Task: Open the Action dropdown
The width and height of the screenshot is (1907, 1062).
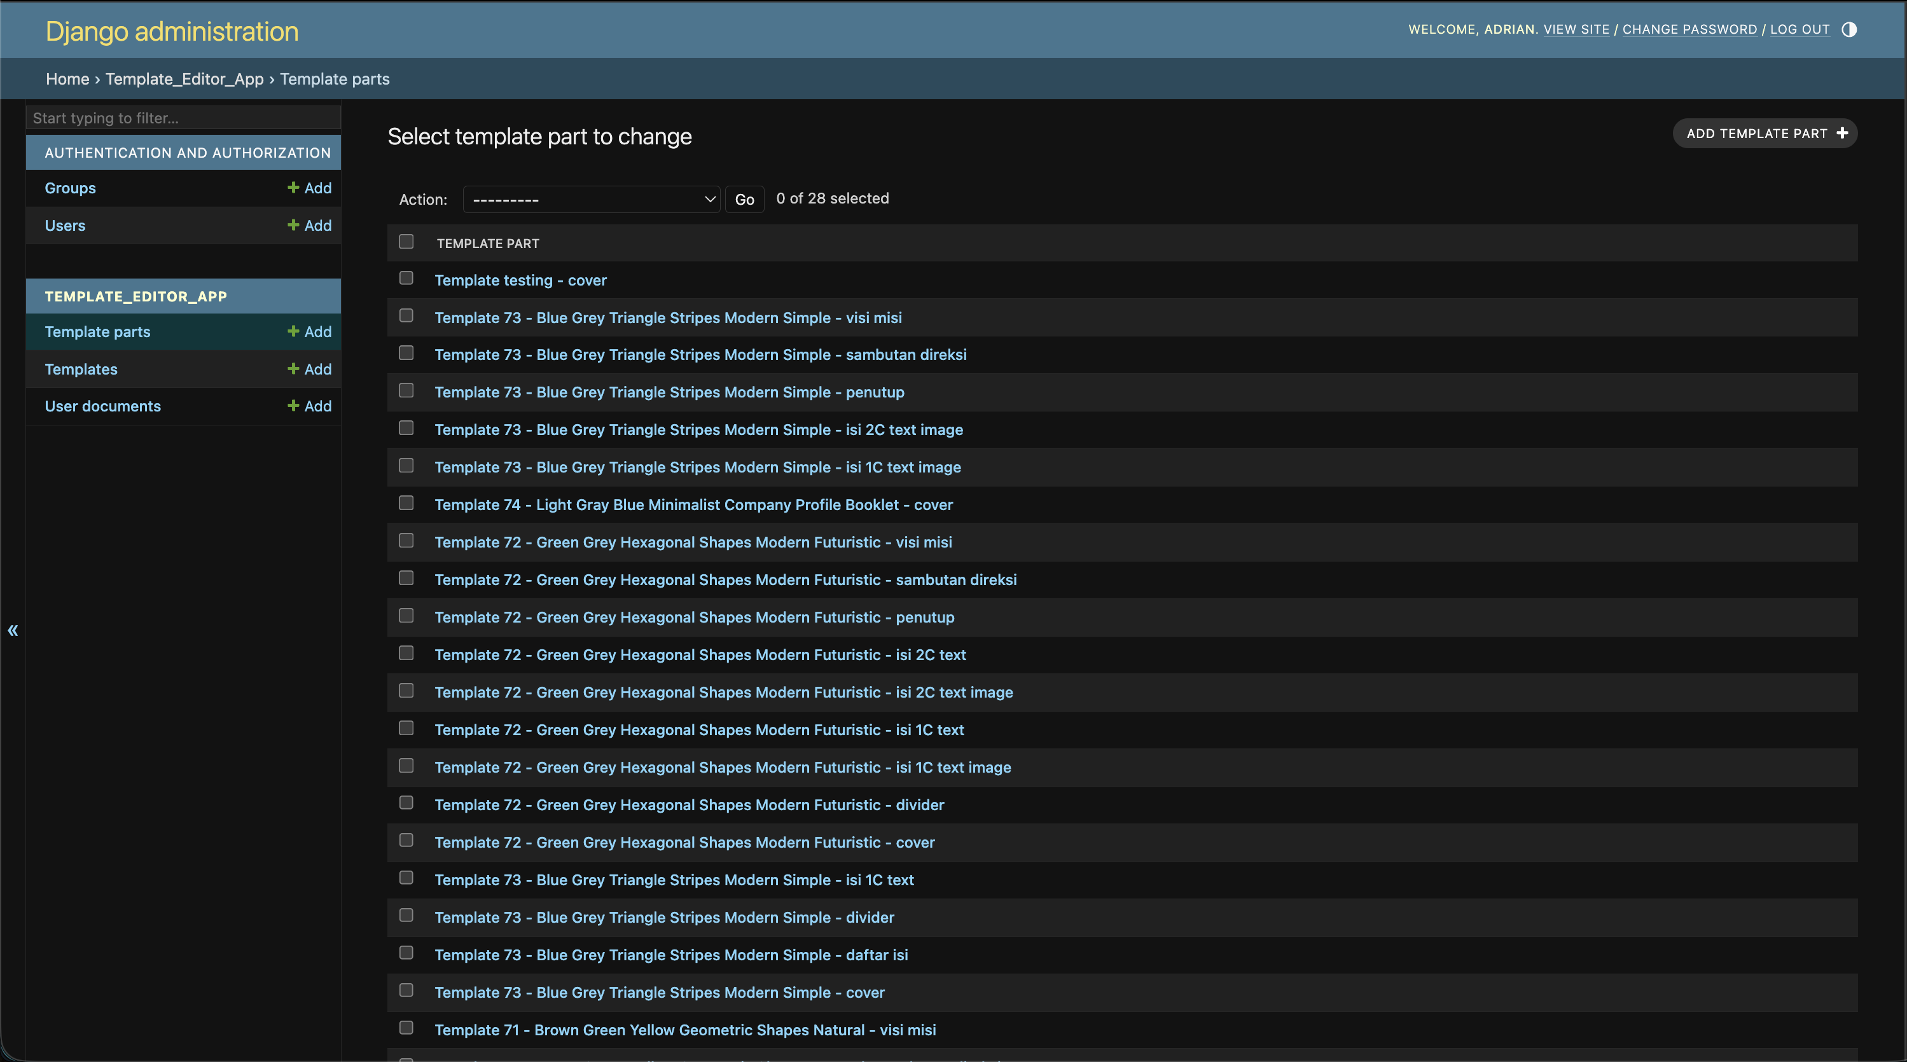Action: coord(590,199)
